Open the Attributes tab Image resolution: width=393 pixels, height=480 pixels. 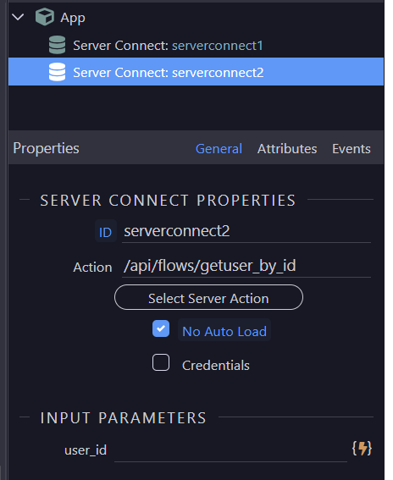coord(287,149)
